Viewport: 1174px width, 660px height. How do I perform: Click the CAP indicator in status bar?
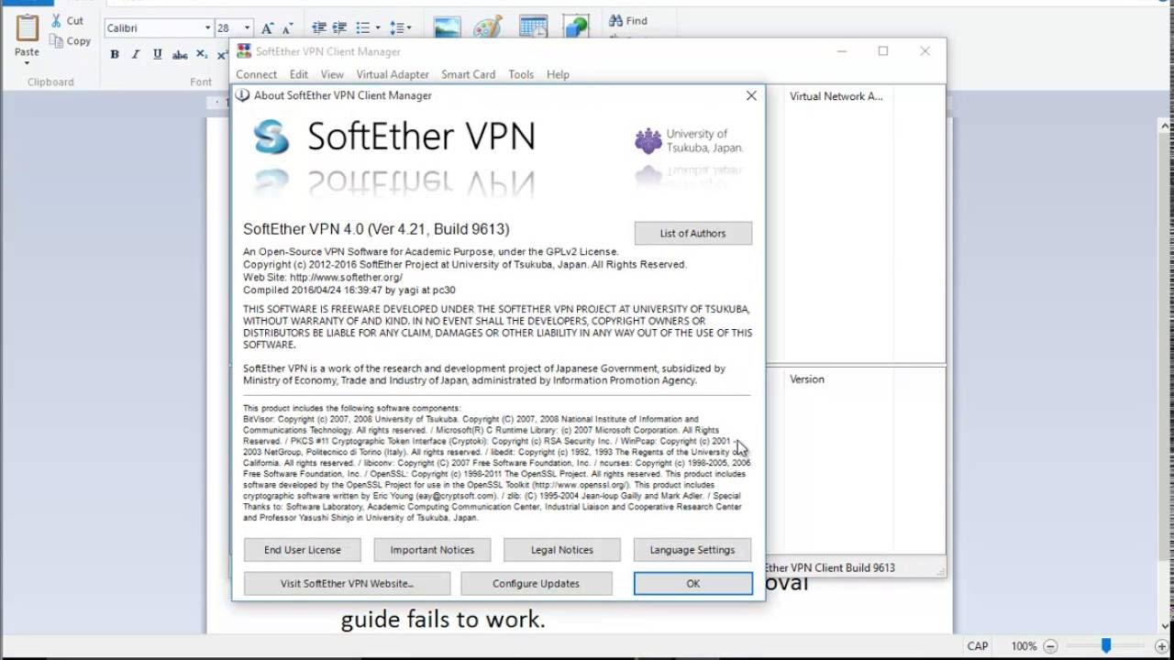[978, 646]
